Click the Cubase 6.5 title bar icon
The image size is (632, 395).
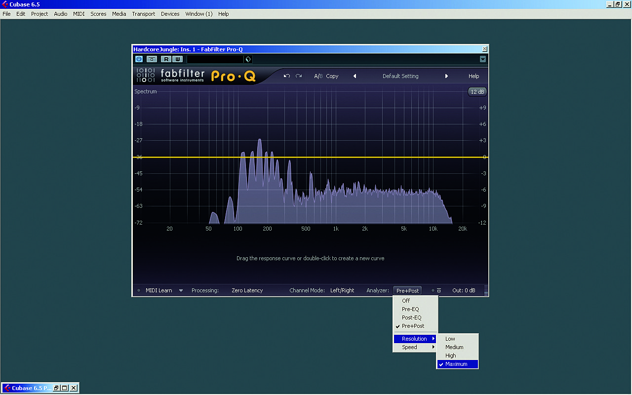[x=5, y=4]
